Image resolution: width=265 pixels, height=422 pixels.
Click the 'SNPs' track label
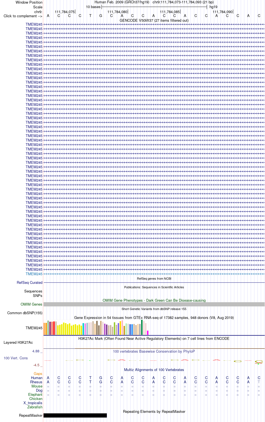click(x=38, y=296)
